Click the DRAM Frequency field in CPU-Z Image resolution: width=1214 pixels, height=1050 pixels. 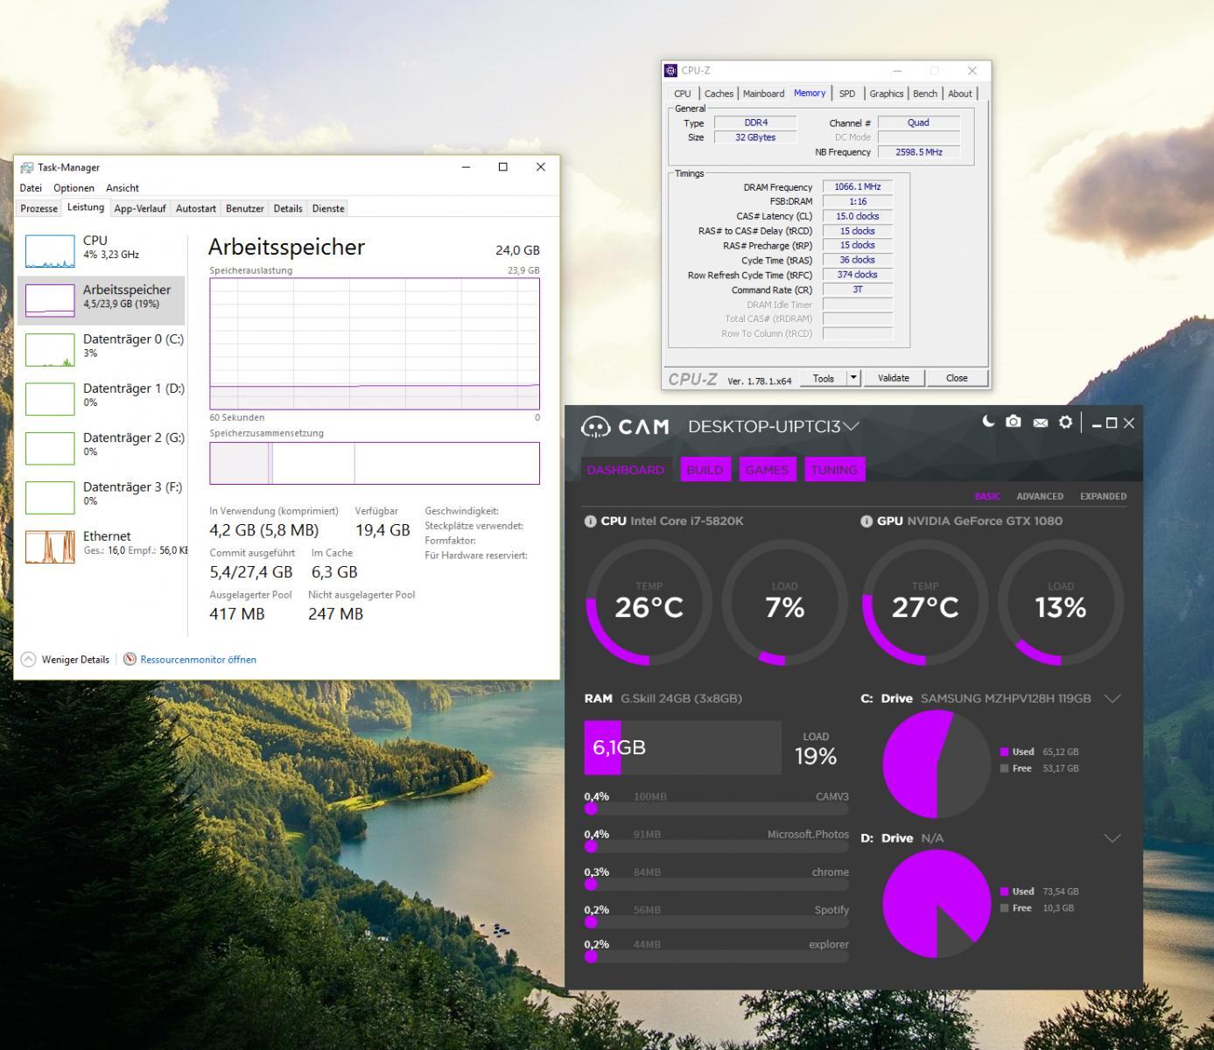pyautogui.click(x=858, y=186)
